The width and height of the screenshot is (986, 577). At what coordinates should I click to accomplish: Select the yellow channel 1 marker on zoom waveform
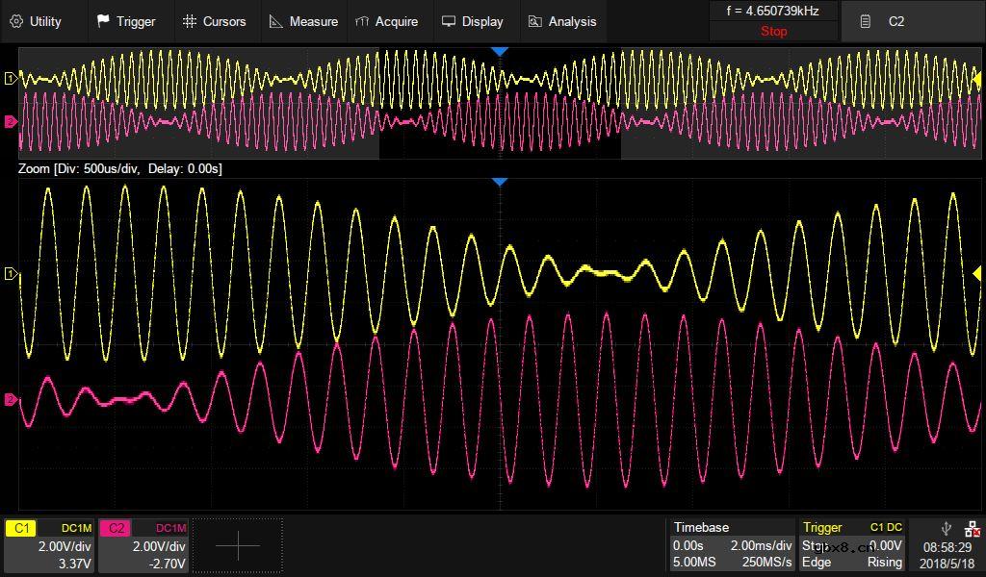(x=12, y=274)
